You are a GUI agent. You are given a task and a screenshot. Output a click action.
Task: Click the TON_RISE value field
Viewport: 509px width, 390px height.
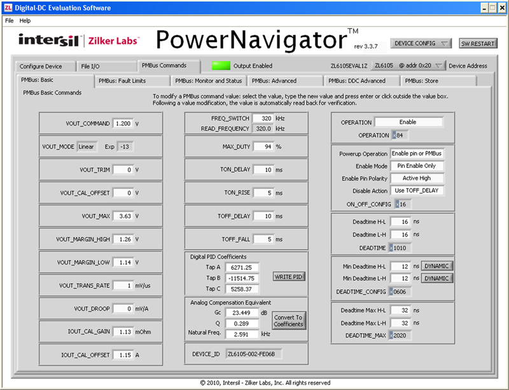263,193
